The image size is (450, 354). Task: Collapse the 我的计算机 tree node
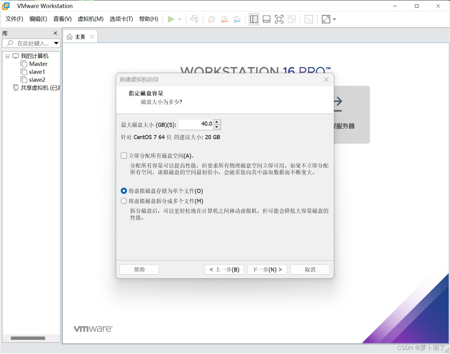(7, 56)
